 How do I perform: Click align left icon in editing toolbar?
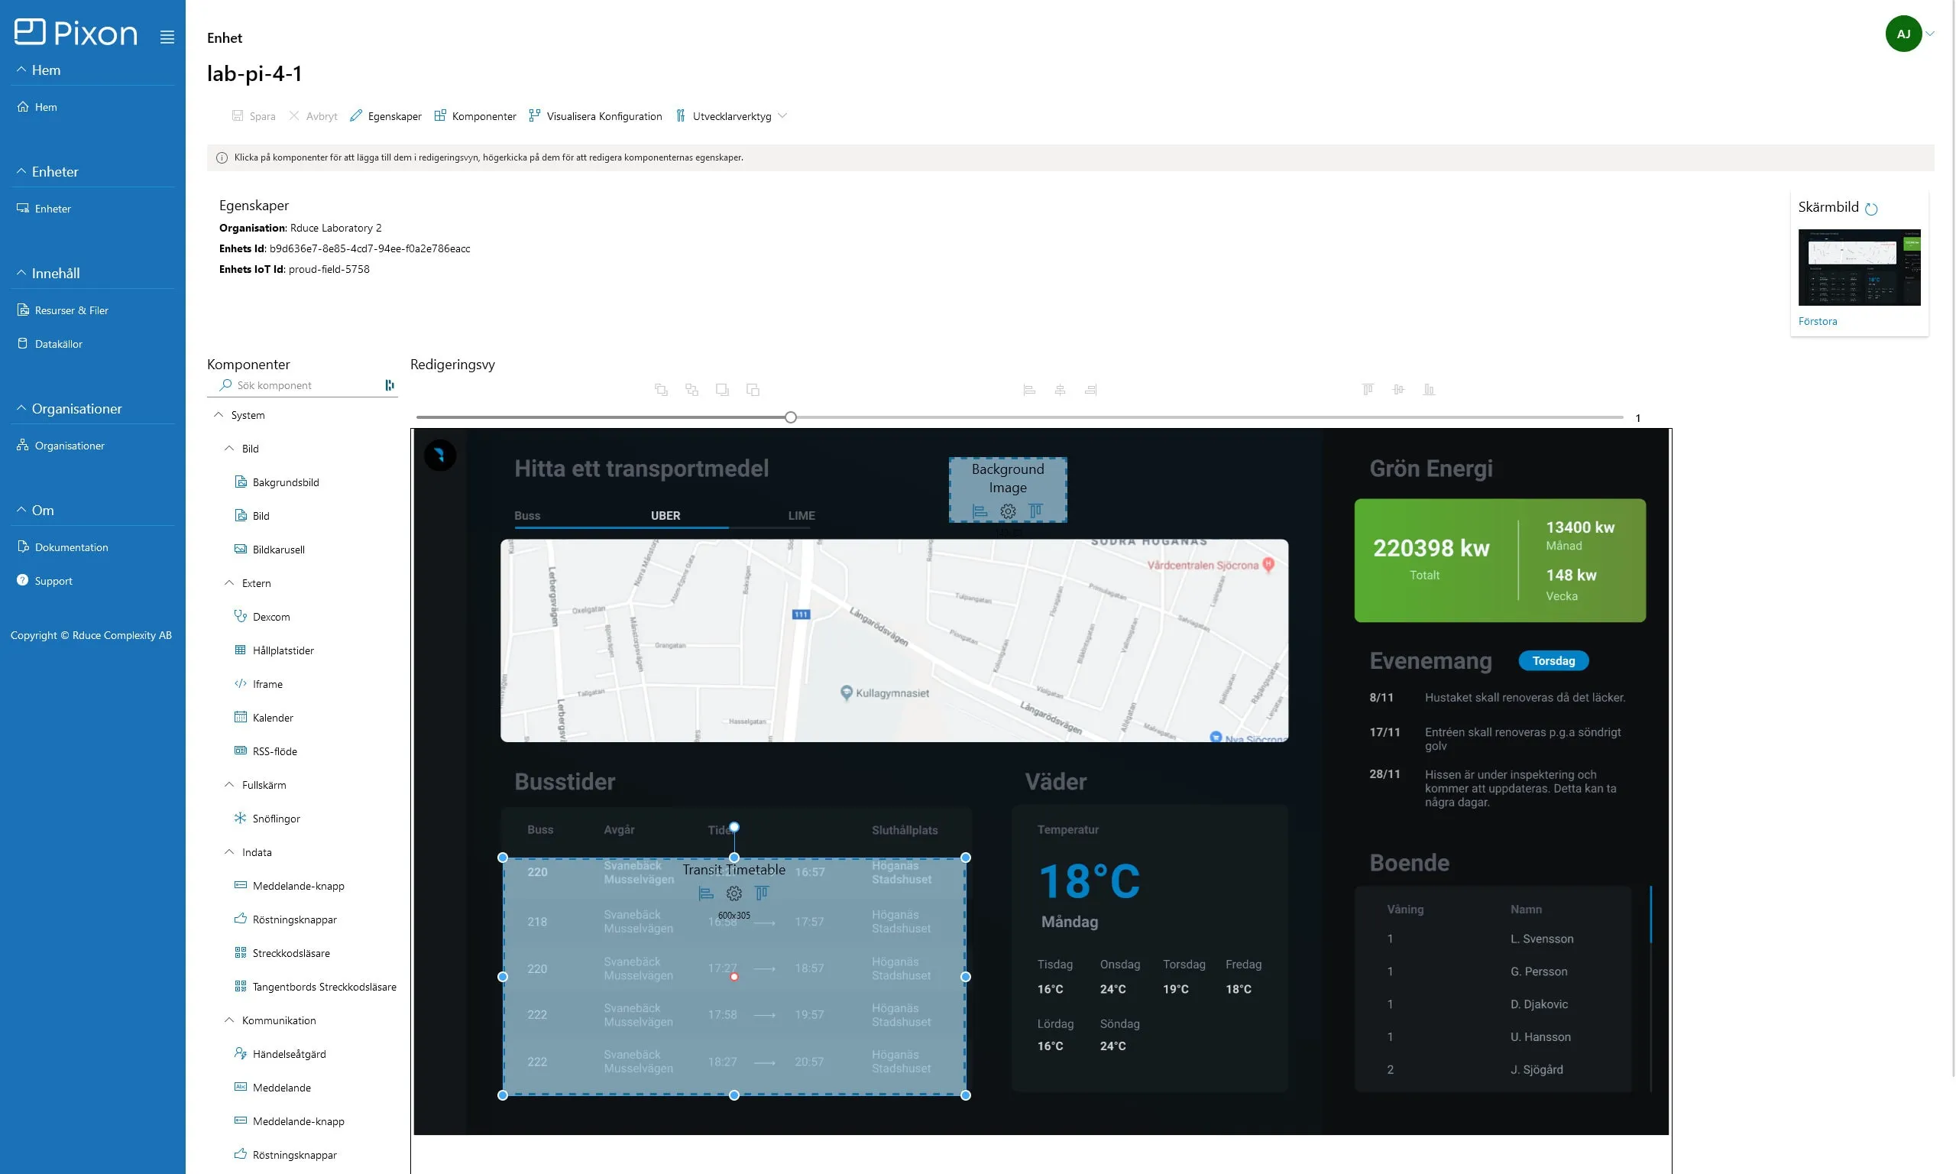point(1028,390)
